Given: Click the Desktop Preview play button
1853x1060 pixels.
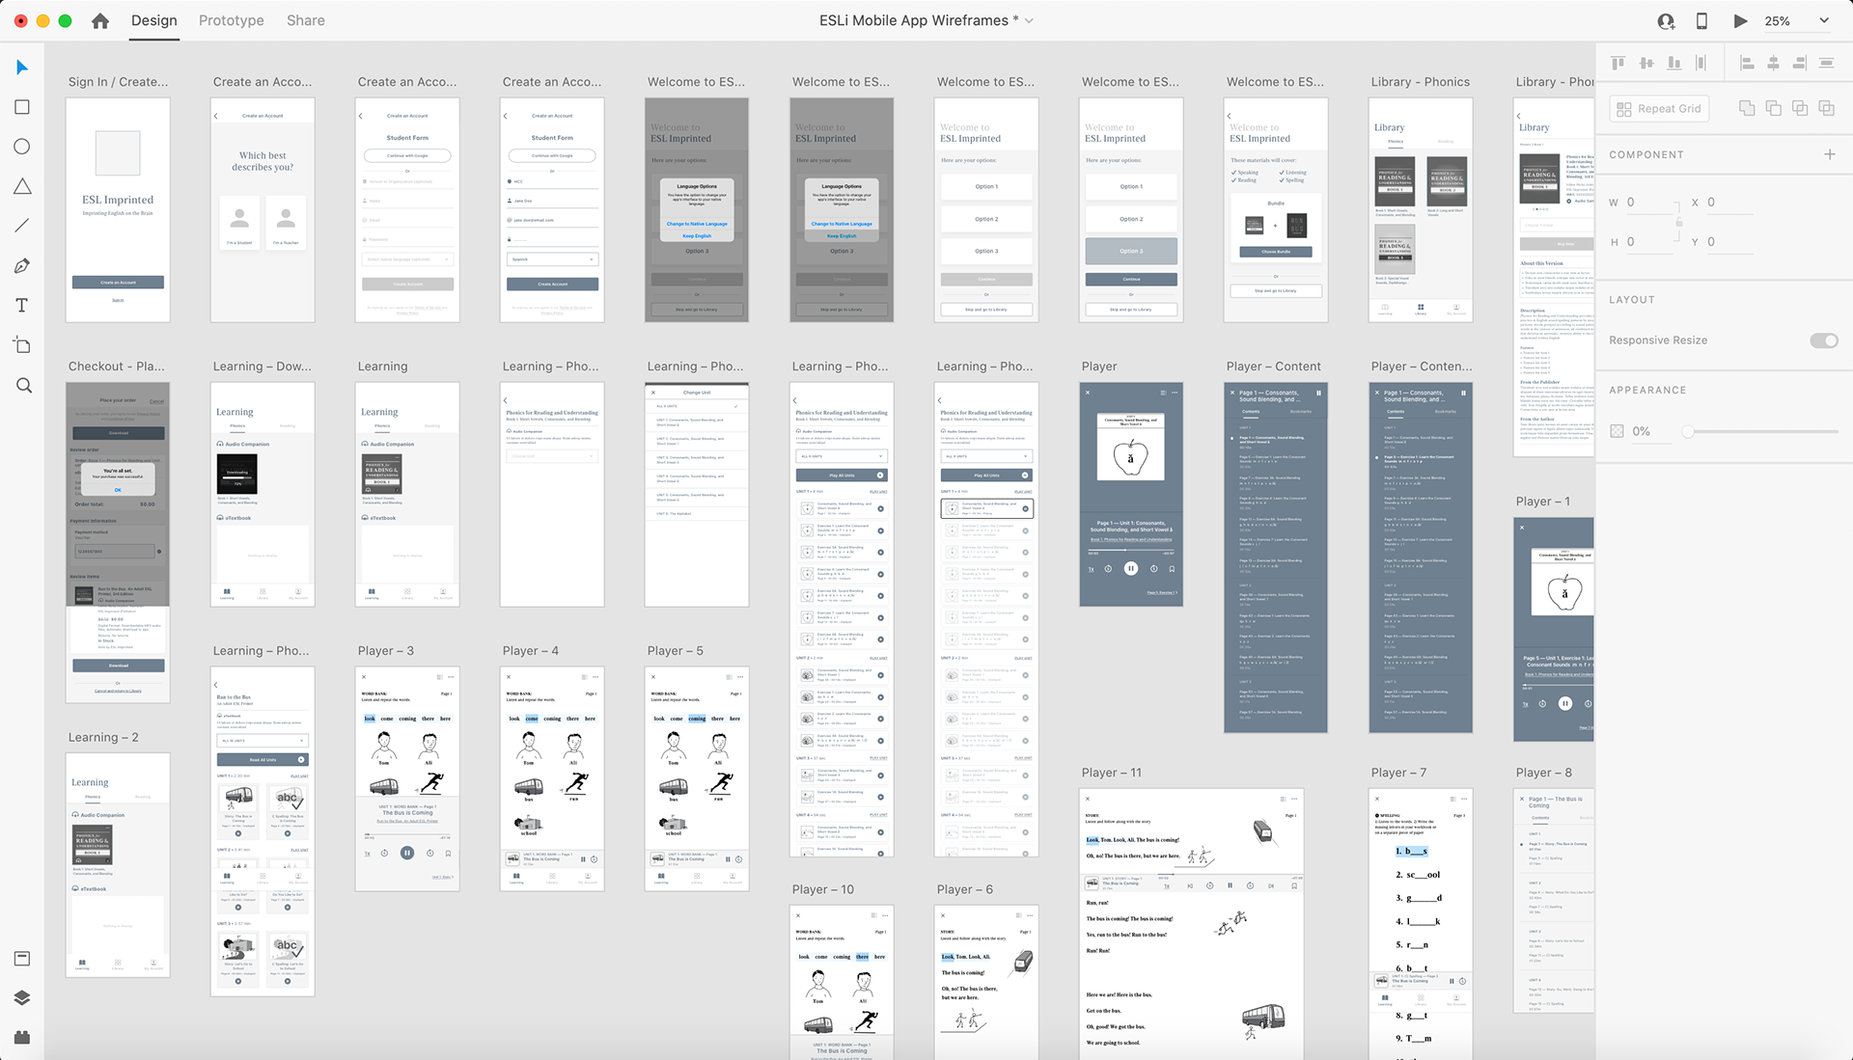Looking at the screenshot, I should click(1739, 20).
